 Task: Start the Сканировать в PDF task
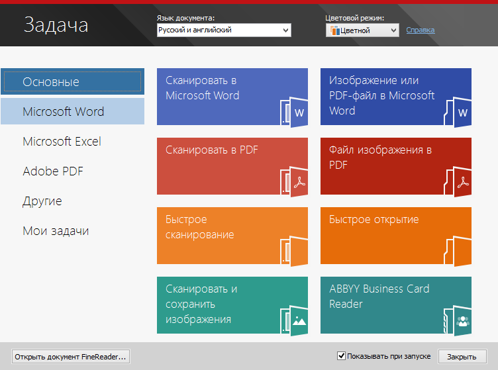pos(232,166)
